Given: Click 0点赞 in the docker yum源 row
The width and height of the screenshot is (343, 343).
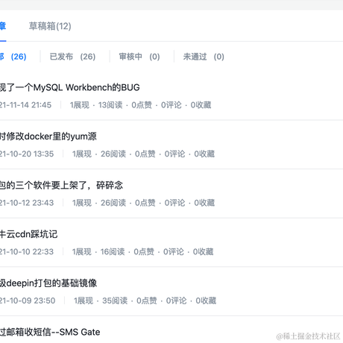Looking at the screenshot, I should coord(145,154).
